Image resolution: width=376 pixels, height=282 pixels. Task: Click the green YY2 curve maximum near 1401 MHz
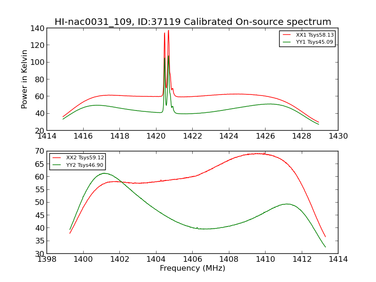pyautogui.click(x=104, y=173)
